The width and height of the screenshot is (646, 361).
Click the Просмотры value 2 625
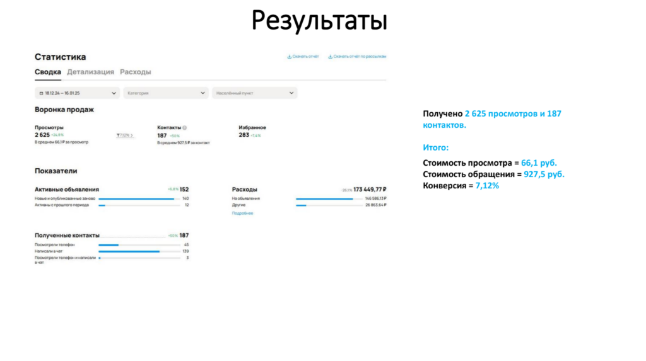42,135
